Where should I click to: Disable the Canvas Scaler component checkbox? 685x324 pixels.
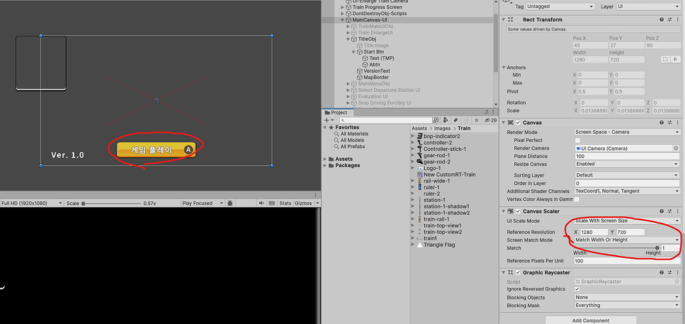click(518, 212)
